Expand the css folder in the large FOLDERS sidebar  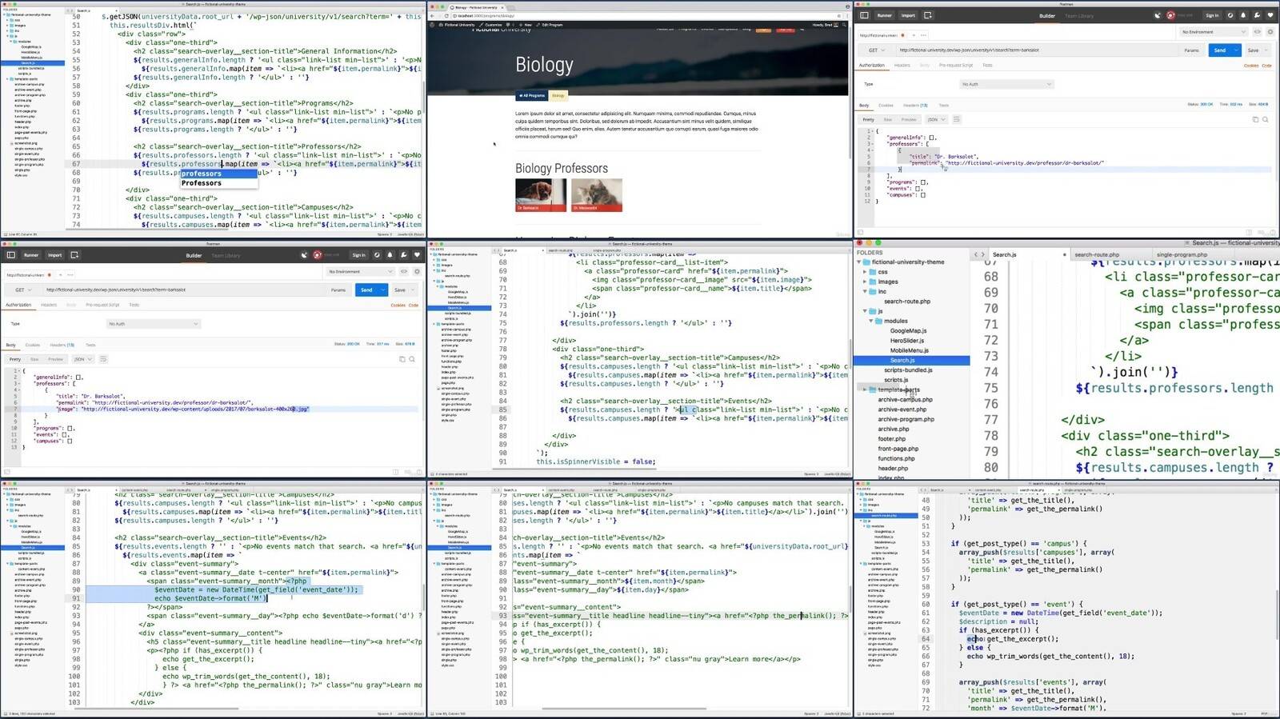[865, 272]
